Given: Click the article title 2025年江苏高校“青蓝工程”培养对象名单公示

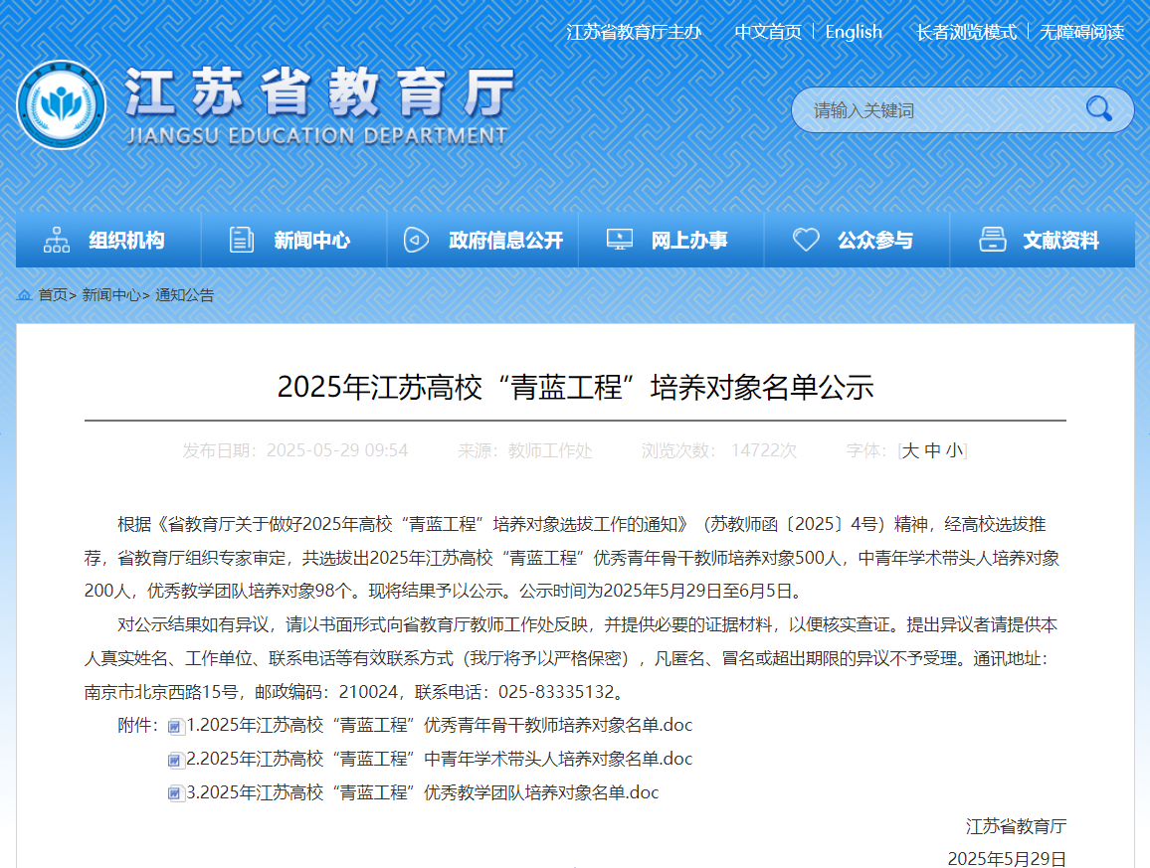Looking at the screenshot, I should pyautogui.click(x=575, y=387).
